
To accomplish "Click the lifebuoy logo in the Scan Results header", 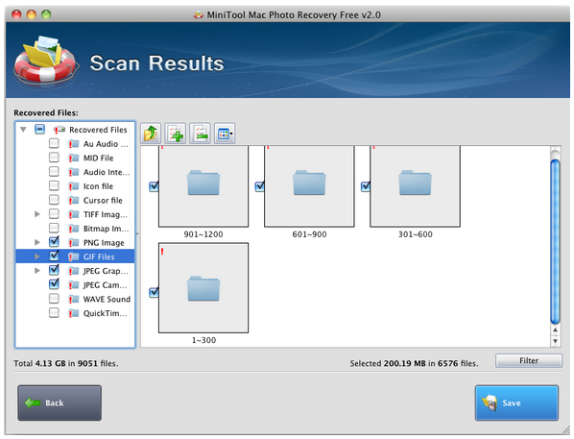I will (45, 61).
